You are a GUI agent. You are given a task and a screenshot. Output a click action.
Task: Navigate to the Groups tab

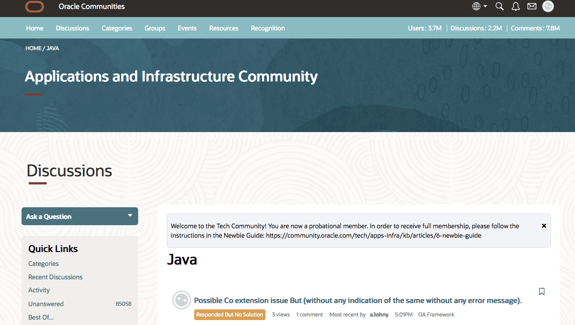coord(154,28)
